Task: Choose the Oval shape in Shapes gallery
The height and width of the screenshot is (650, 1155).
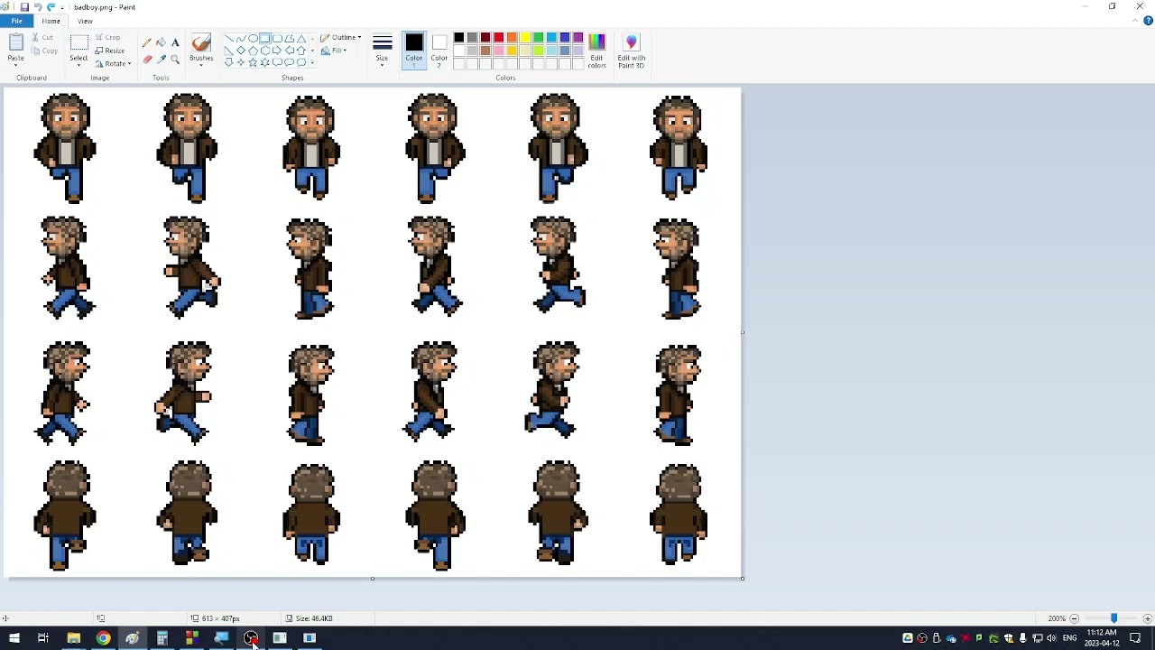Action: pos(253,38)
